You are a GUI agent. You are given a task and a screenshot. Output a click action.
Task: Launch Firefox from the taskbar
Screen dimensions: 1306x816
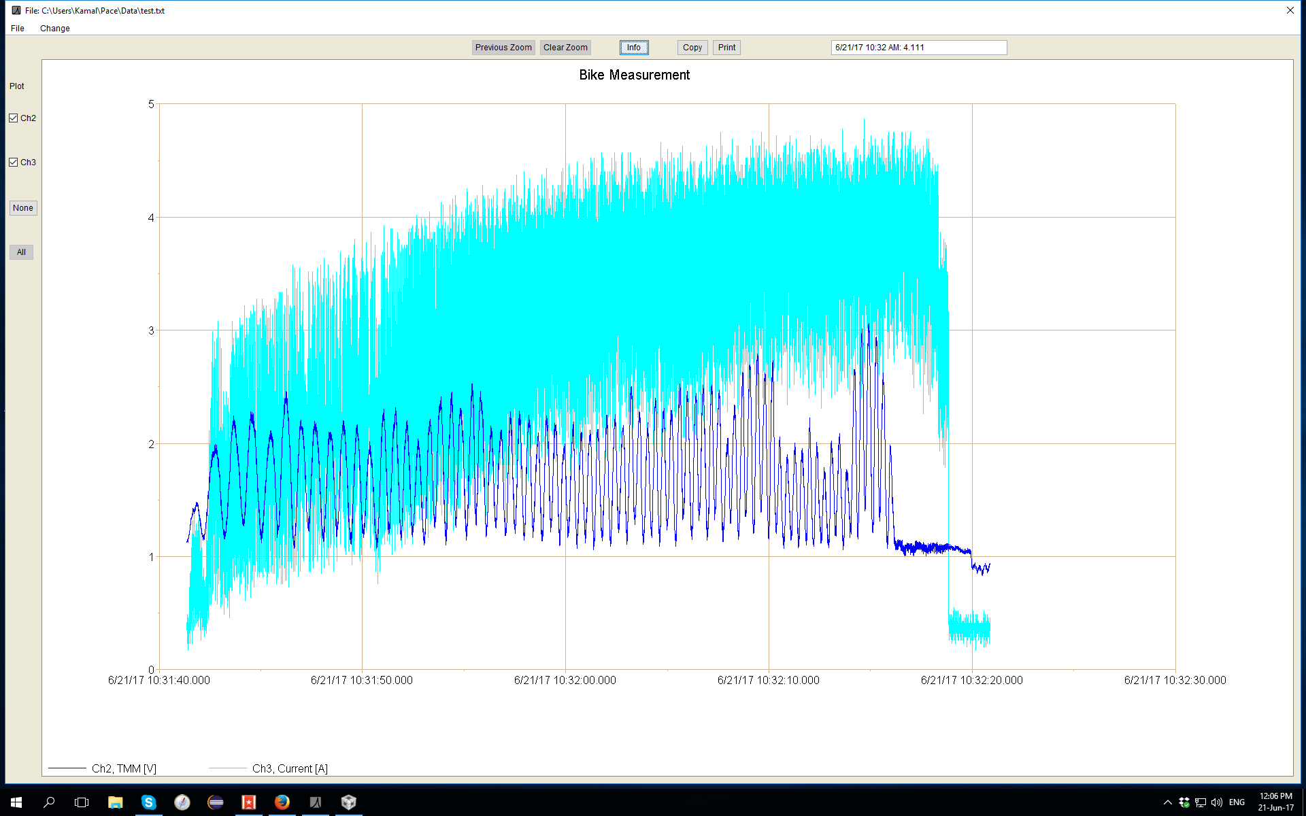pyautogui.click(x=282, y=802)
